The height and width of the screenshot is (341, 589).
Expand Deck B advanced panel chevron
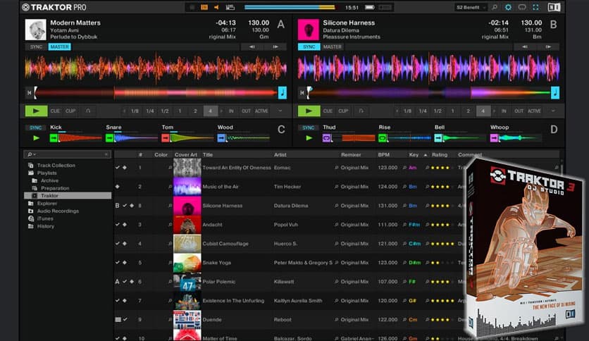(553, 111)
